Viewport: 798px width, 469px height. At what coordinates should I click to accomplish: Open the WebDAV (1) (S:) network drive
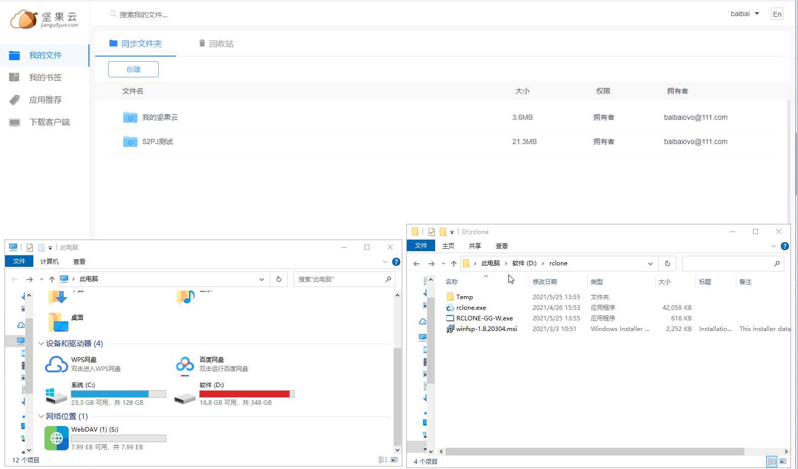(57, 438)
